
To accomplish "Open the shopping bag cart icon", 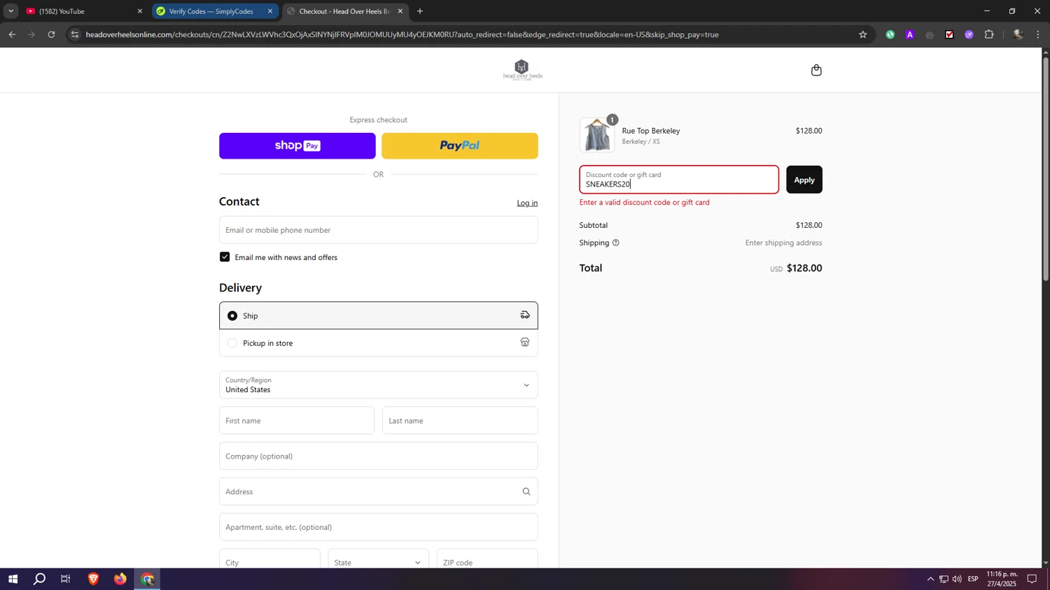I will pos(816,70).
